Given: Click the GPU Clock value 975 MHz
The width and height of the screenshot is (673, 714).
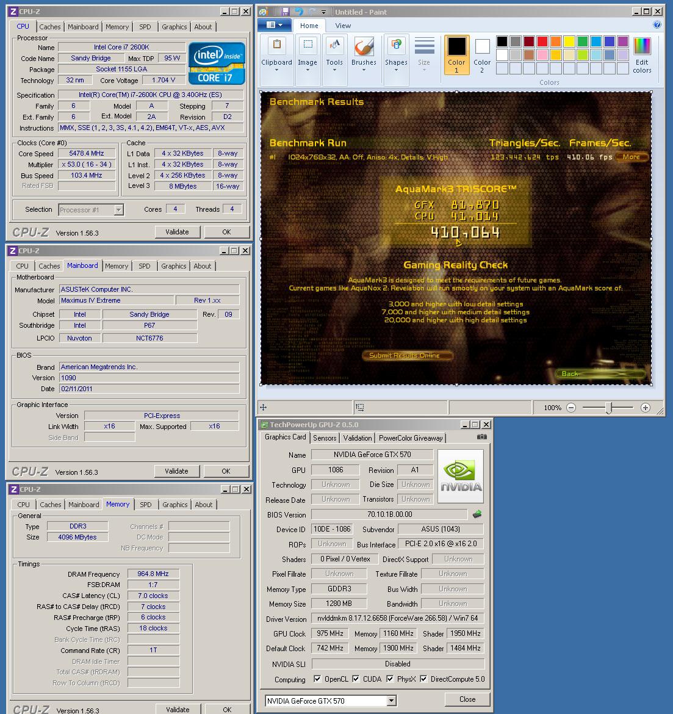Looking at the screenshot, I should pyautogui.click(x=329, y=633).
